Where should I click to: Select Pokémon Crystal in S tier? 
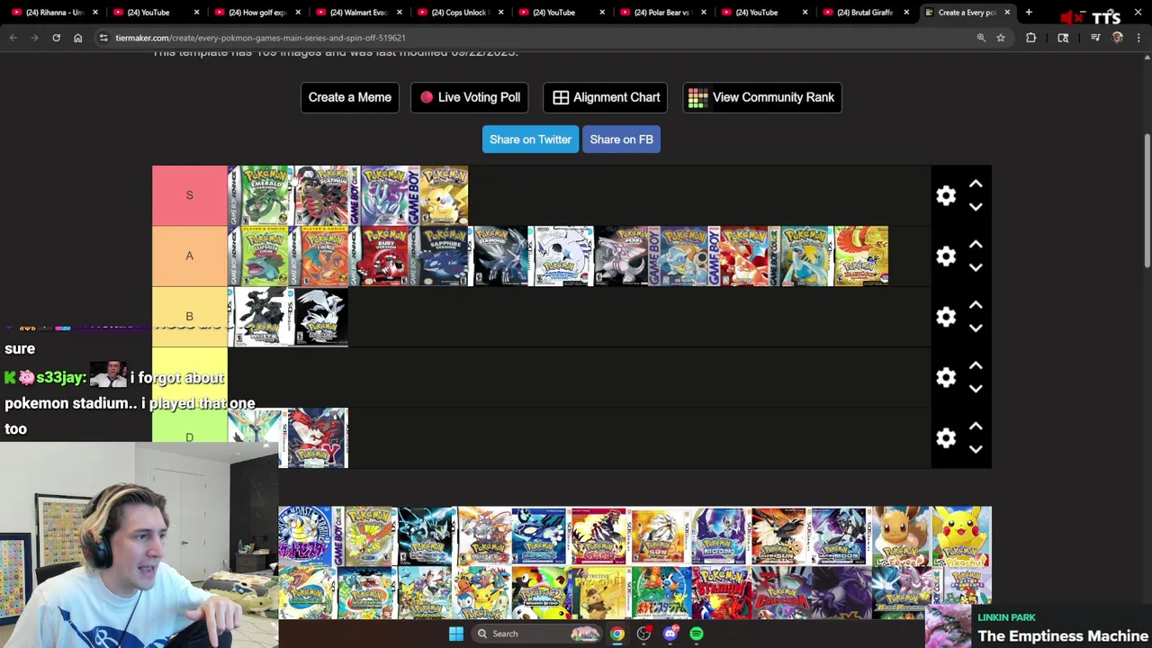click(379, 195)
